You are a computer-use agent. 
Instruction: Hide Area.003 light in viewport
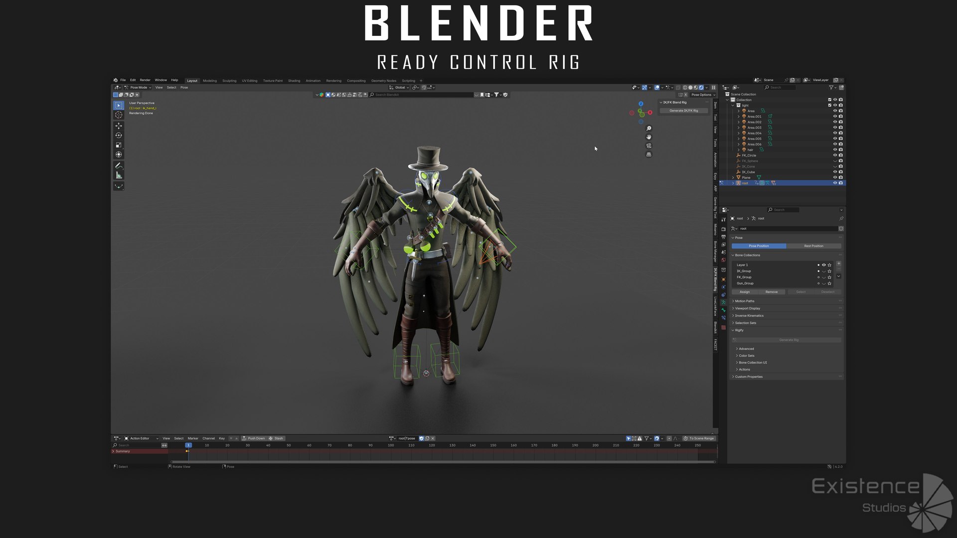pyautogui.click(x=835, y=128)
